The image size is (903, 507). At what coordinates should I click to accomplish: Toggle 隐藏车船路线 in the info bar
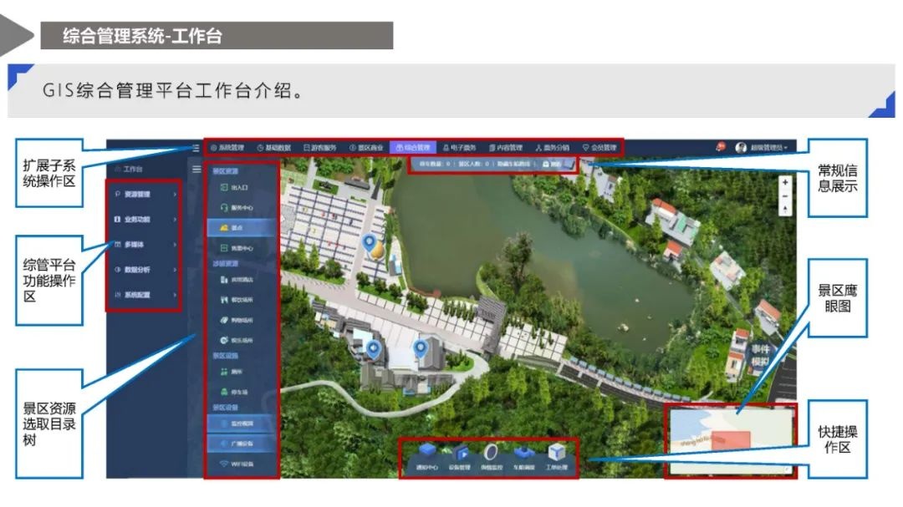513,165
